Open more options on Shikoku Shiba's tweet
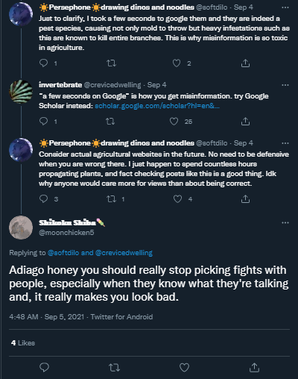 point(285,222)
